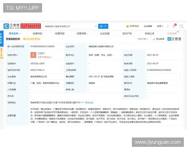
Task: Click organization code MA5U1HXG-6
Action: click(37, 70)
